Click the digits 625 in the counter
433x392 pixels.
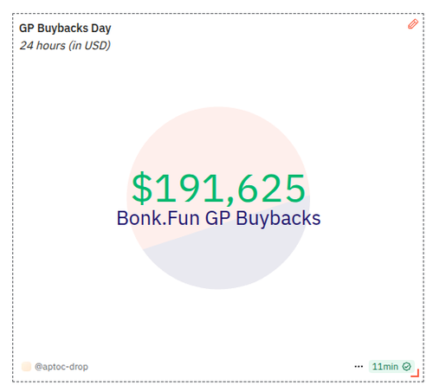pos(271,189)
